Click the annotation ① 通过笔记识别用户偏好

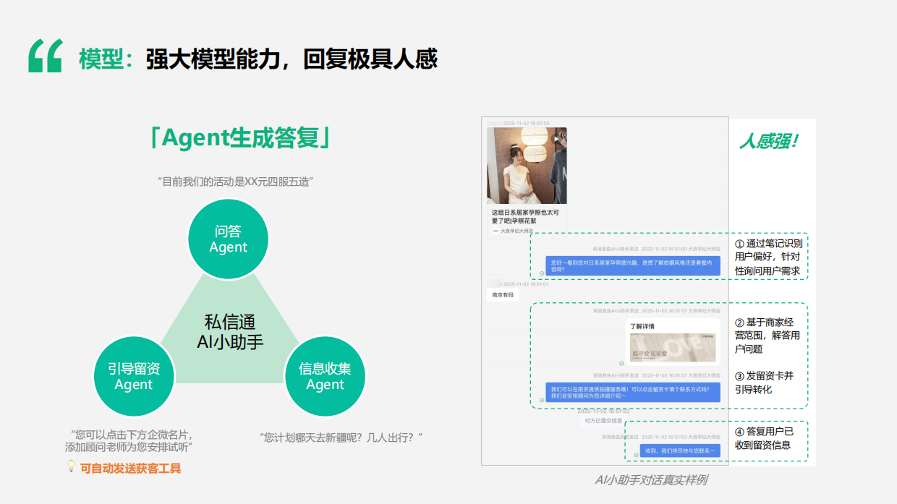click(x=768, y=257)
